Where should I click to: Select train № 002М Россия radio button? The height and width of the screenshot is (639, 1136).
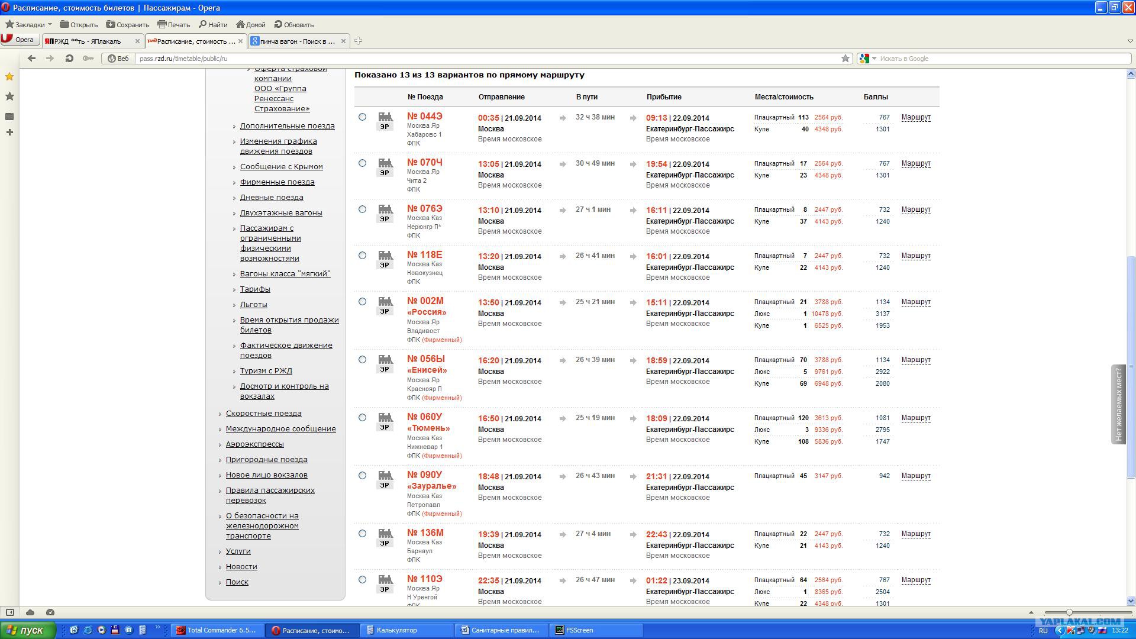[x=362, y=302]
